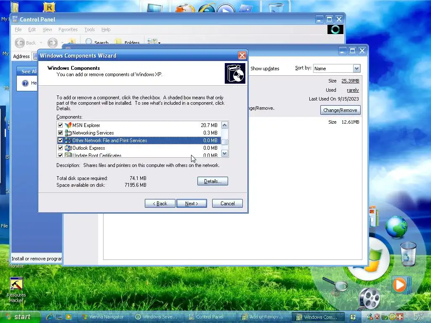Launch Internet Explorer from Quick Launch
431x323 pixels.
(x=50, y=317)
